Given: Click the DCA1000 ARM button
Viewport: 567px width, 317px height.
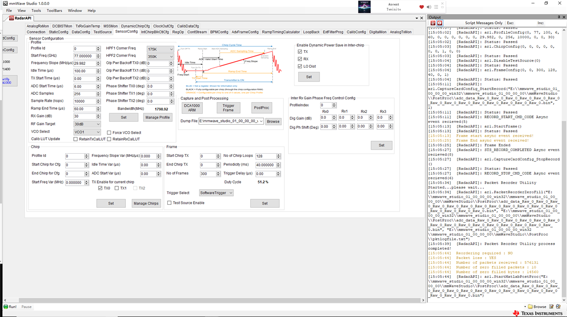Looking at the screenshot, I should pos(192,108).
